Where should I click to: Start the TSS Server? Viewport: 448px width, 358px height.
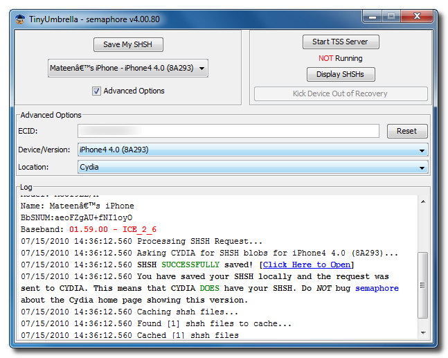tap(340, 42)
